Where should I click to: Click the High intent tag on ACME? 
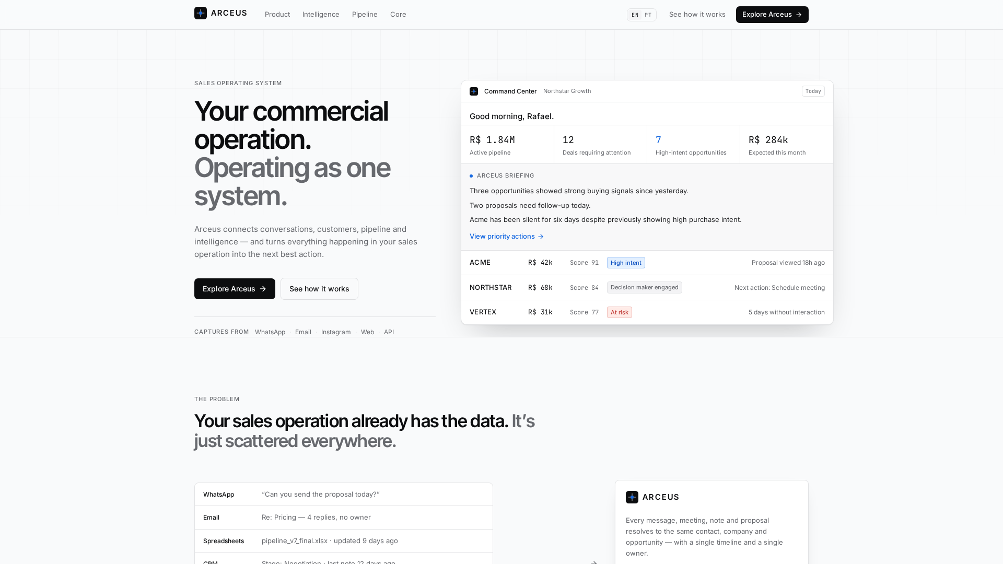coord(626,263)
